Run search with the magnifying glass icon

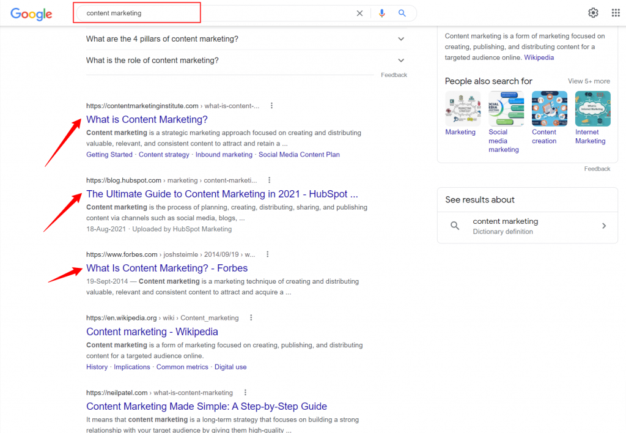402,13
